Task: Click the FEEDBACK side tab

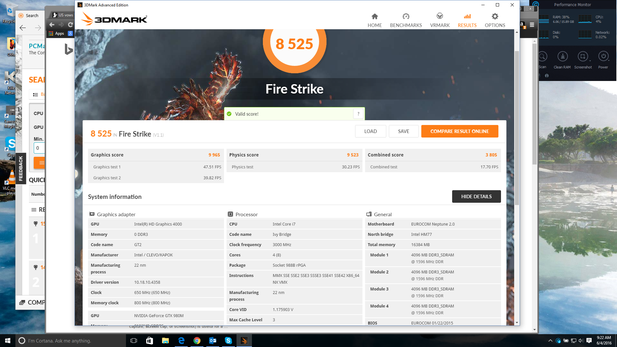Action: pyautogui.click(x=21, y=168)
